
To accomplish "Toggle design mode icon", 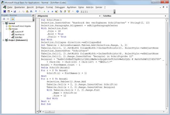I will (x=56, y=11).
